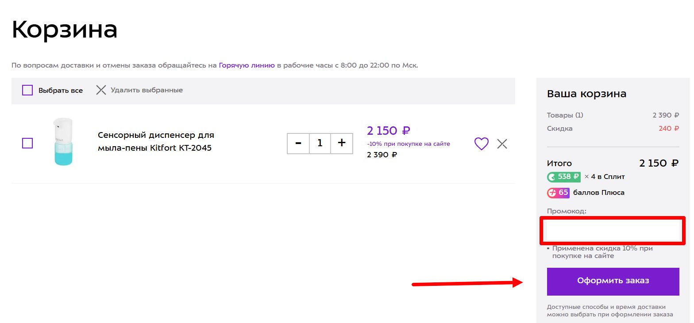Add Kitfort dispenser to favorites via heart icon
The width and height of the screenshot is (694, 323).
(481, 144)
